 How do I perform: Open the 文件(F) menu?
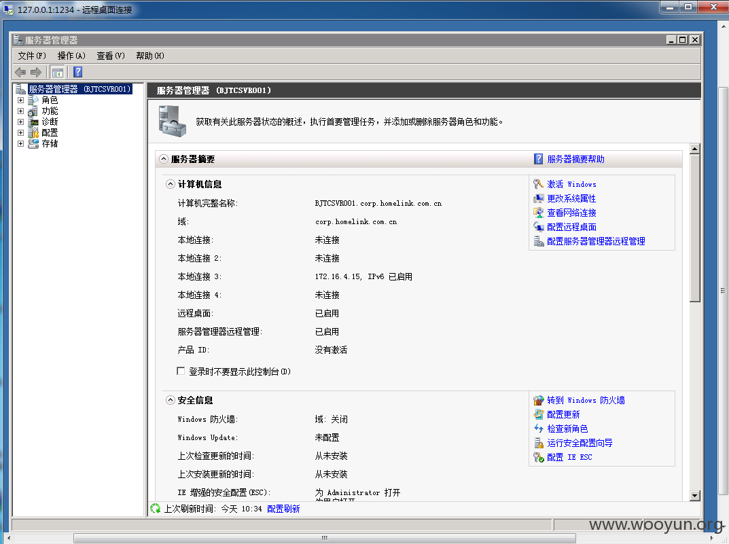point(32,56)
